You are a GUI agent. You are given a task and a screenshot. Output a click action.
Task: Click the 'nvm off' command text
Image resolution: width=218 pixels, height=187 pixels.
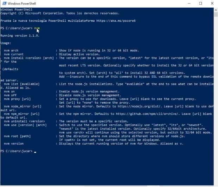pos(10,95)
